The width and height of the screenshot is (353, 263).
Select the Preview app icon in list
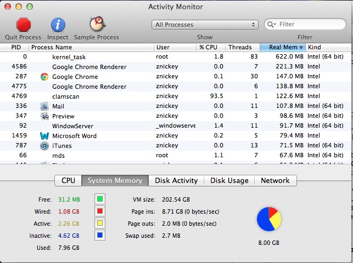44,116
